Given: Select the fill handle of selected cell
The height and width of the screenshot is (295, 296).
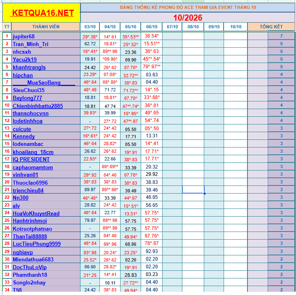Looking at the screenshot, I should tap(205, 194).
